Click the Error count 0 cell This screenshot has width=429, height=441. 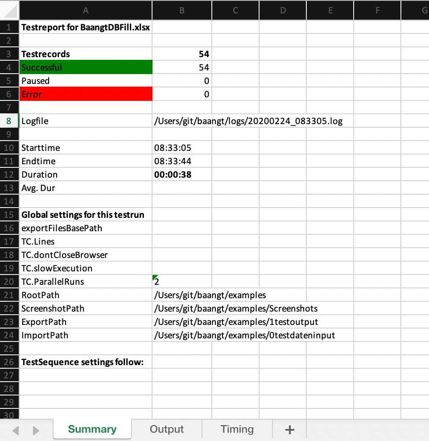click(182, 94)
